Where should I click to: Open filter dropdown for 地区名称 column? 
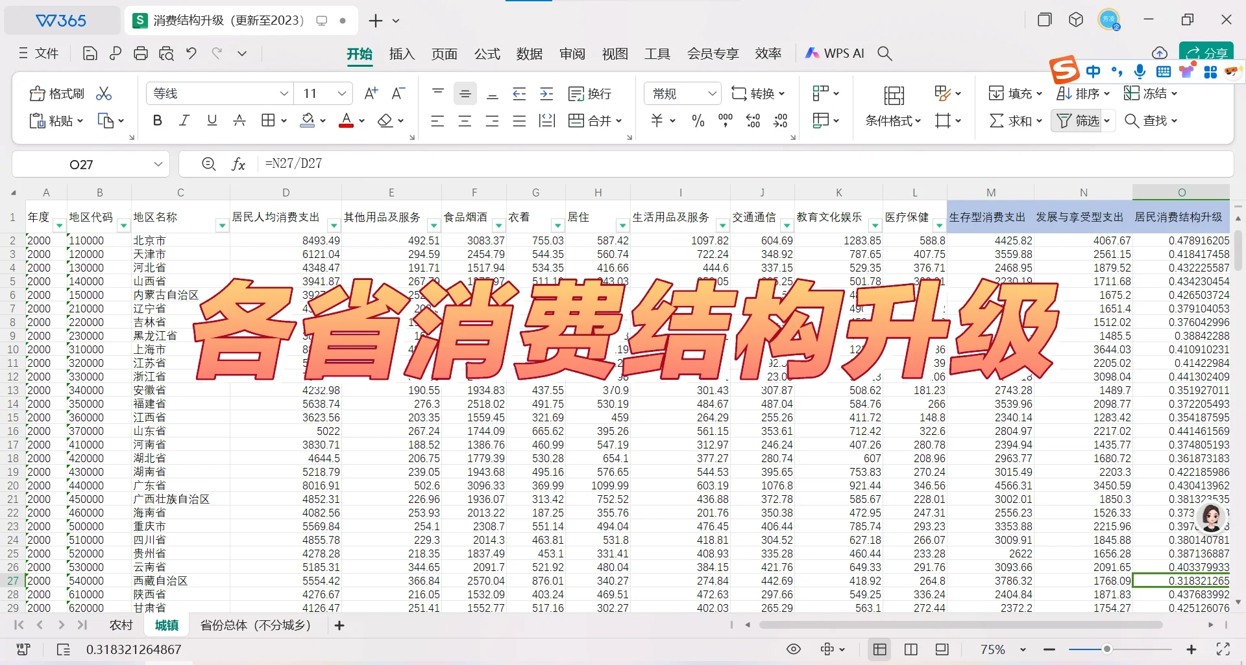[x=222, y=226]
